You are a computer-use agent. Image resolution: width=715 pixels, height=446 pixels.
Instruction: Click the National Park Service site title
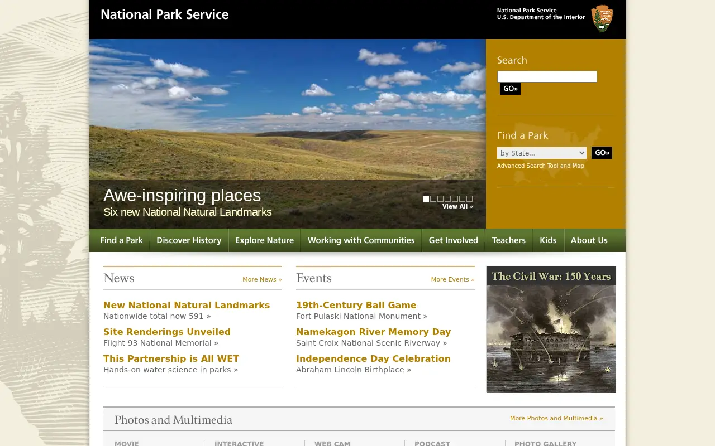pyautogui.click(x=164, y=14)
